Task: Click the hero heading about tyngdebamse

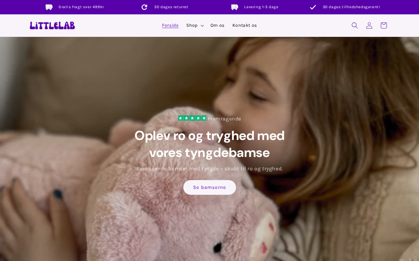Action: tap(209, 144)
